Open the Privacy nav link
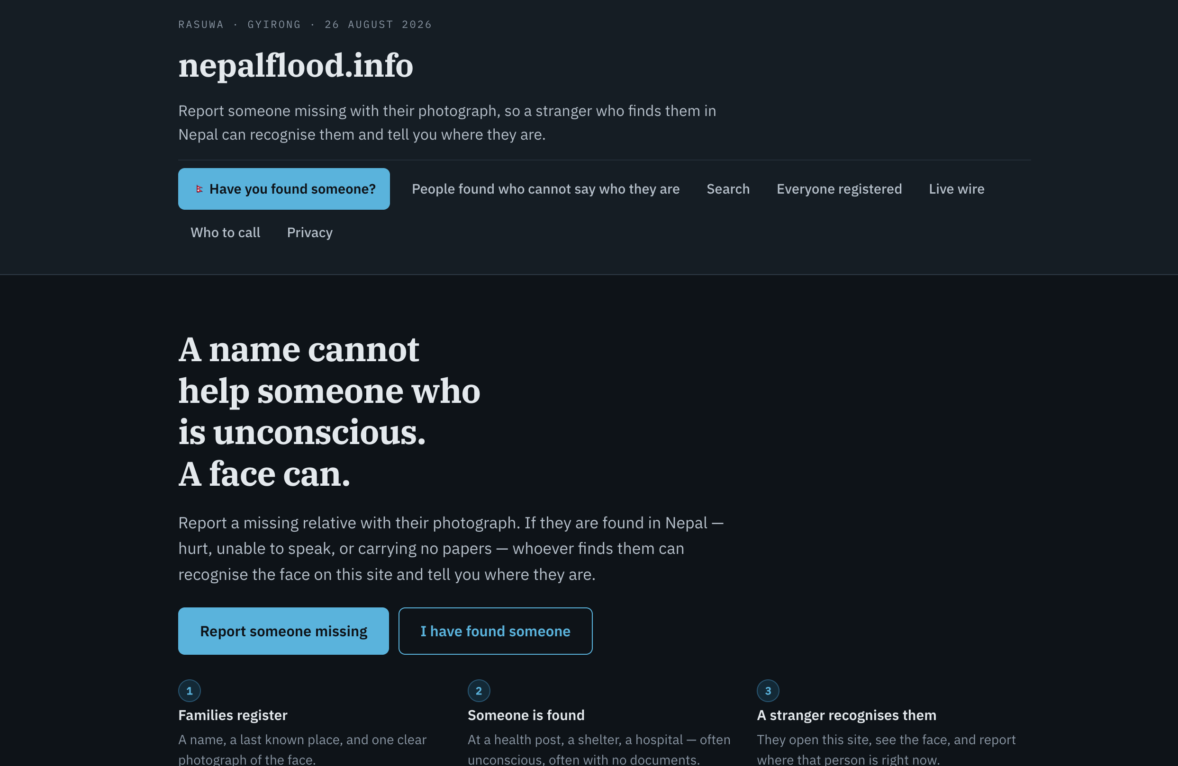1178x766 pixels. [x=310, y=232]
